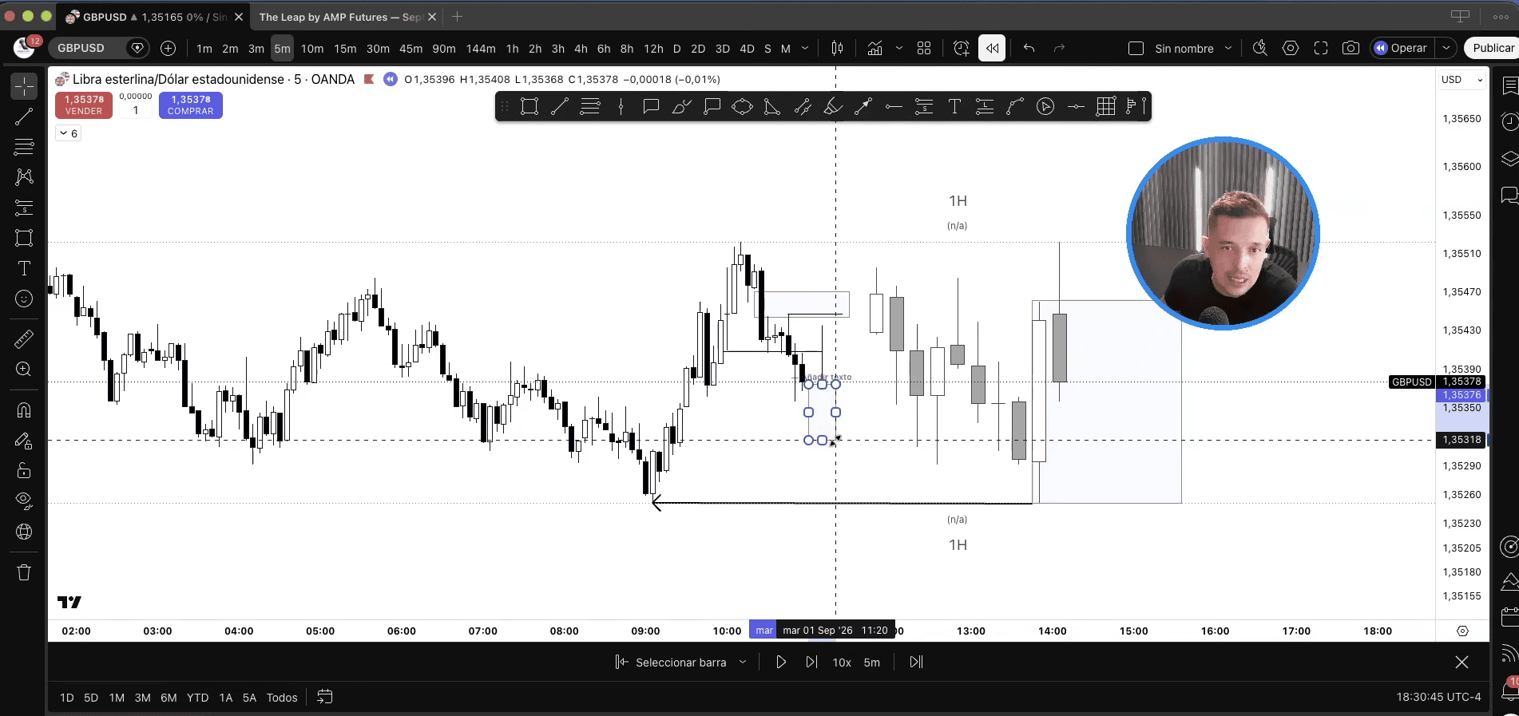
Task: Take a chart snapshot with camera icon
Action: (x=1350, y=48)
